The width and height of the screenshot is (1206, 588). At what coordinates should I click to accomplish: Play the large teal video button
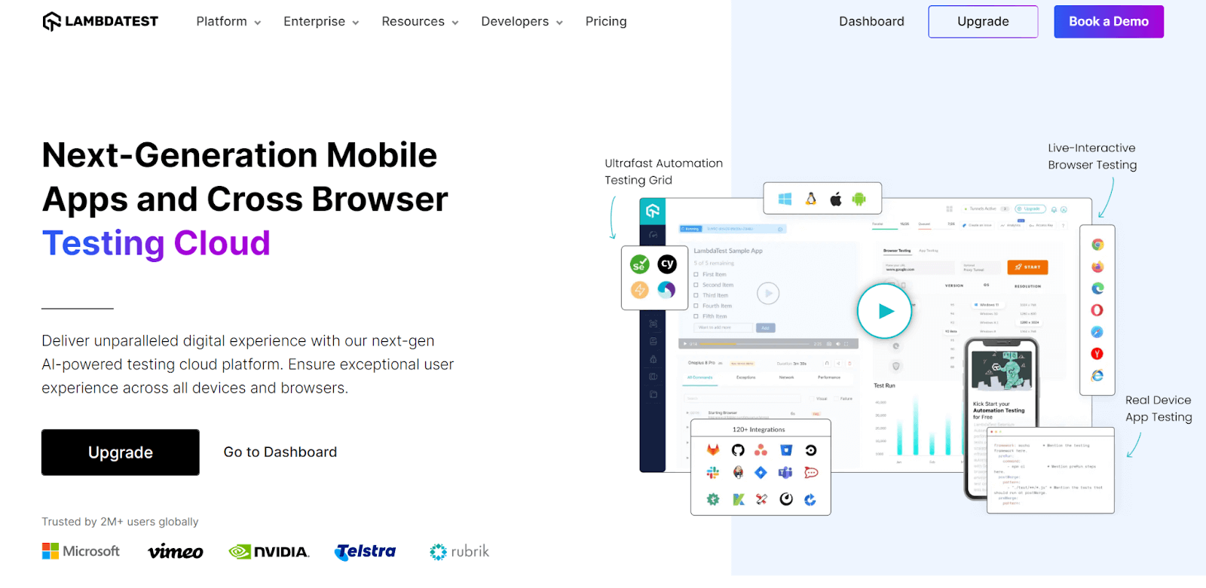[x=885, y=311]
